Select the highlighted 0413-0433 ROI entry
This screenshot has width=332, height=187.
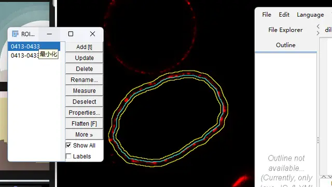[34, 46]
